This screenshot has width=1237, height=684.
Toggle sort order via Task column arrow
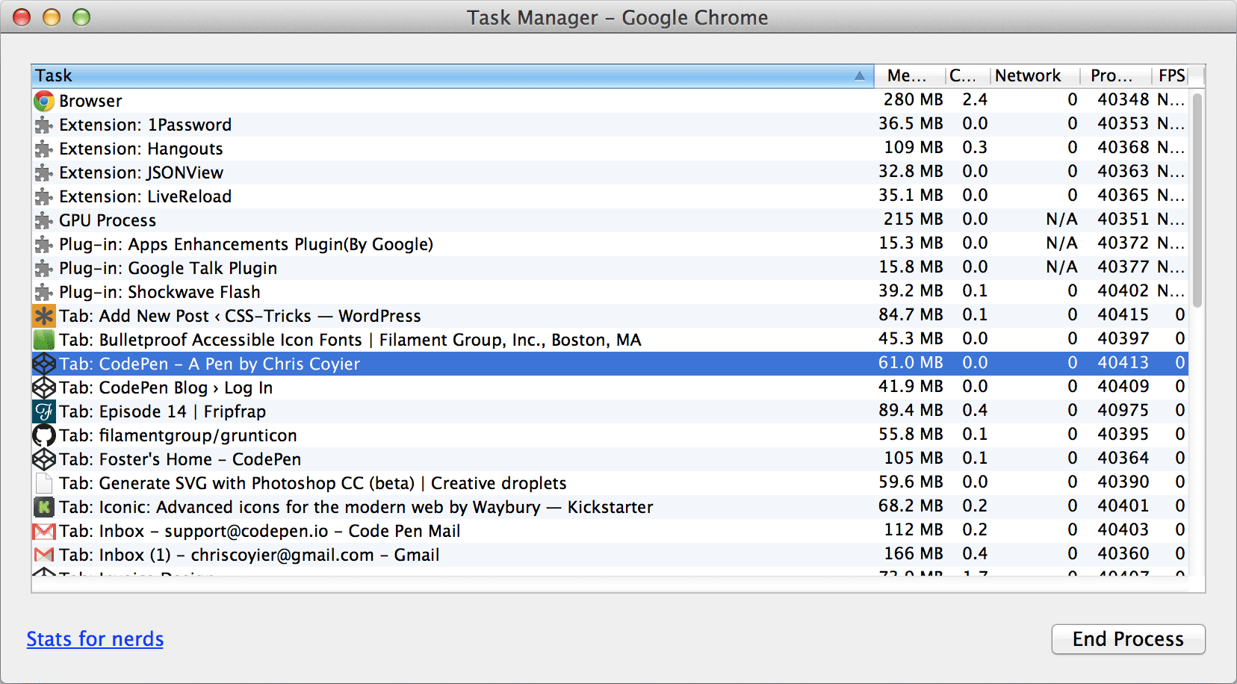pyautogui.click(x=859, y=75)
